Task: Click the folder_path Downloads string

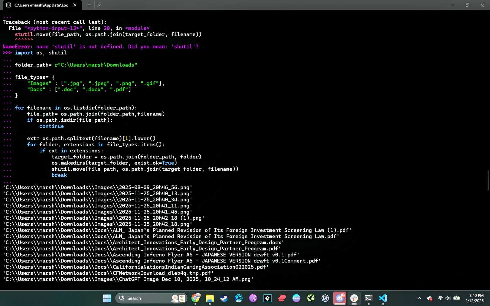Action: 96,65
